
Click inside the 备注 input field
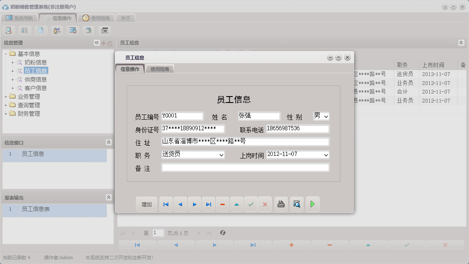coord(246,167)
